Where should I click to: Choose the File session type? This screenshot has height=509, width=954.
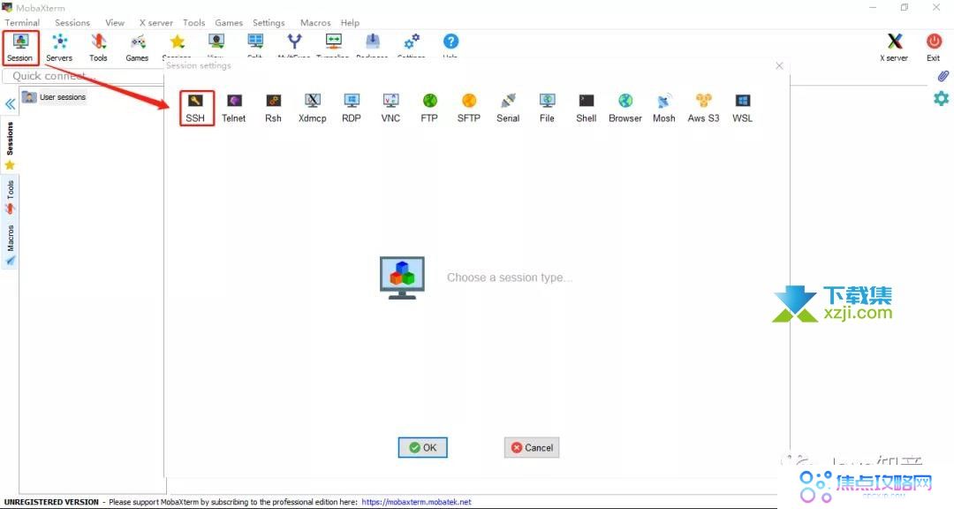pos(547,109)
